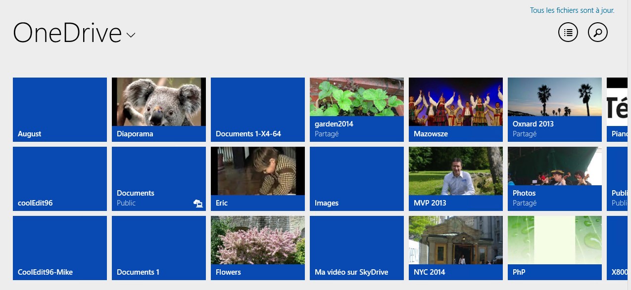This screenshot has height=290, width=631.
Task: Open the PhP folder tile
Action: tap(555, 248)
